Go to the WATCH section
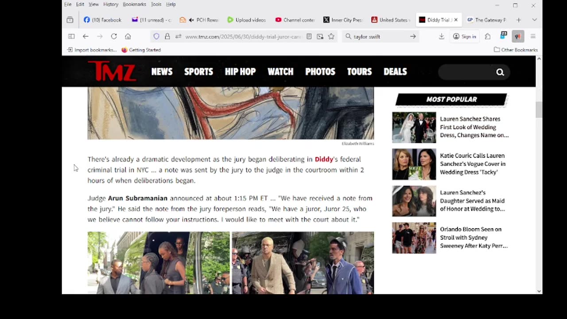Image resolution: width=567 pixels, height=319 pixels. [280, 71]
